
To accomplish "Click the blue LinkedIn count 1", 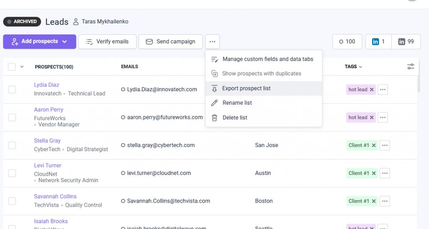I will (379, 41).
